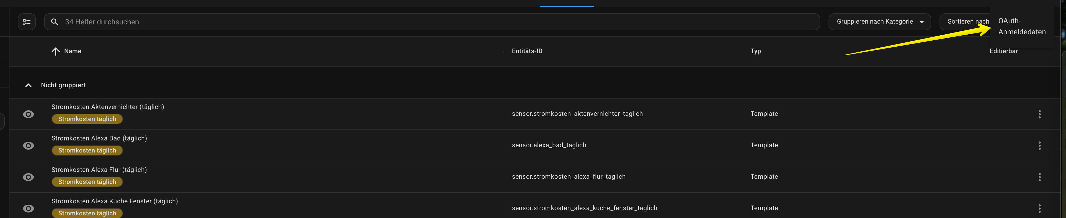The width and height of the screenshot is (1066, 218).
Task: Open 'Stromkosten Alexa Flur (täglich)' helper
Action: tap(99, 170)
